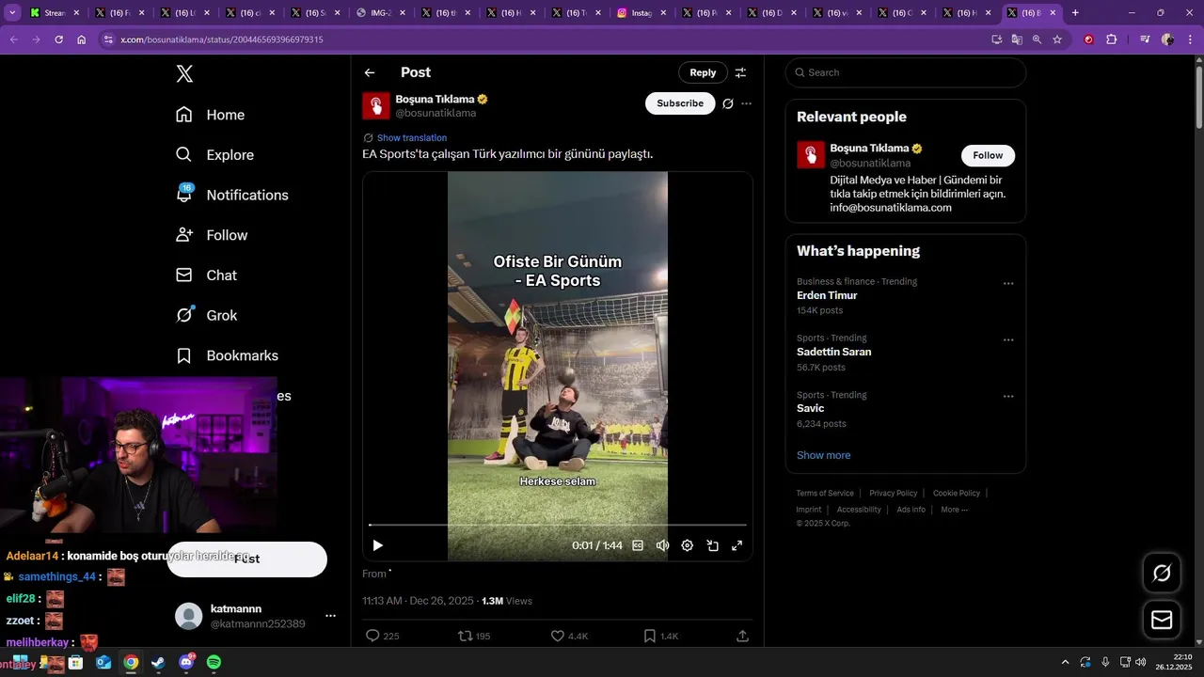The image size is (1204, 677).
Task: Enable picture-in-picture for video
Action: pyautogui.click(x=713, y=545)
